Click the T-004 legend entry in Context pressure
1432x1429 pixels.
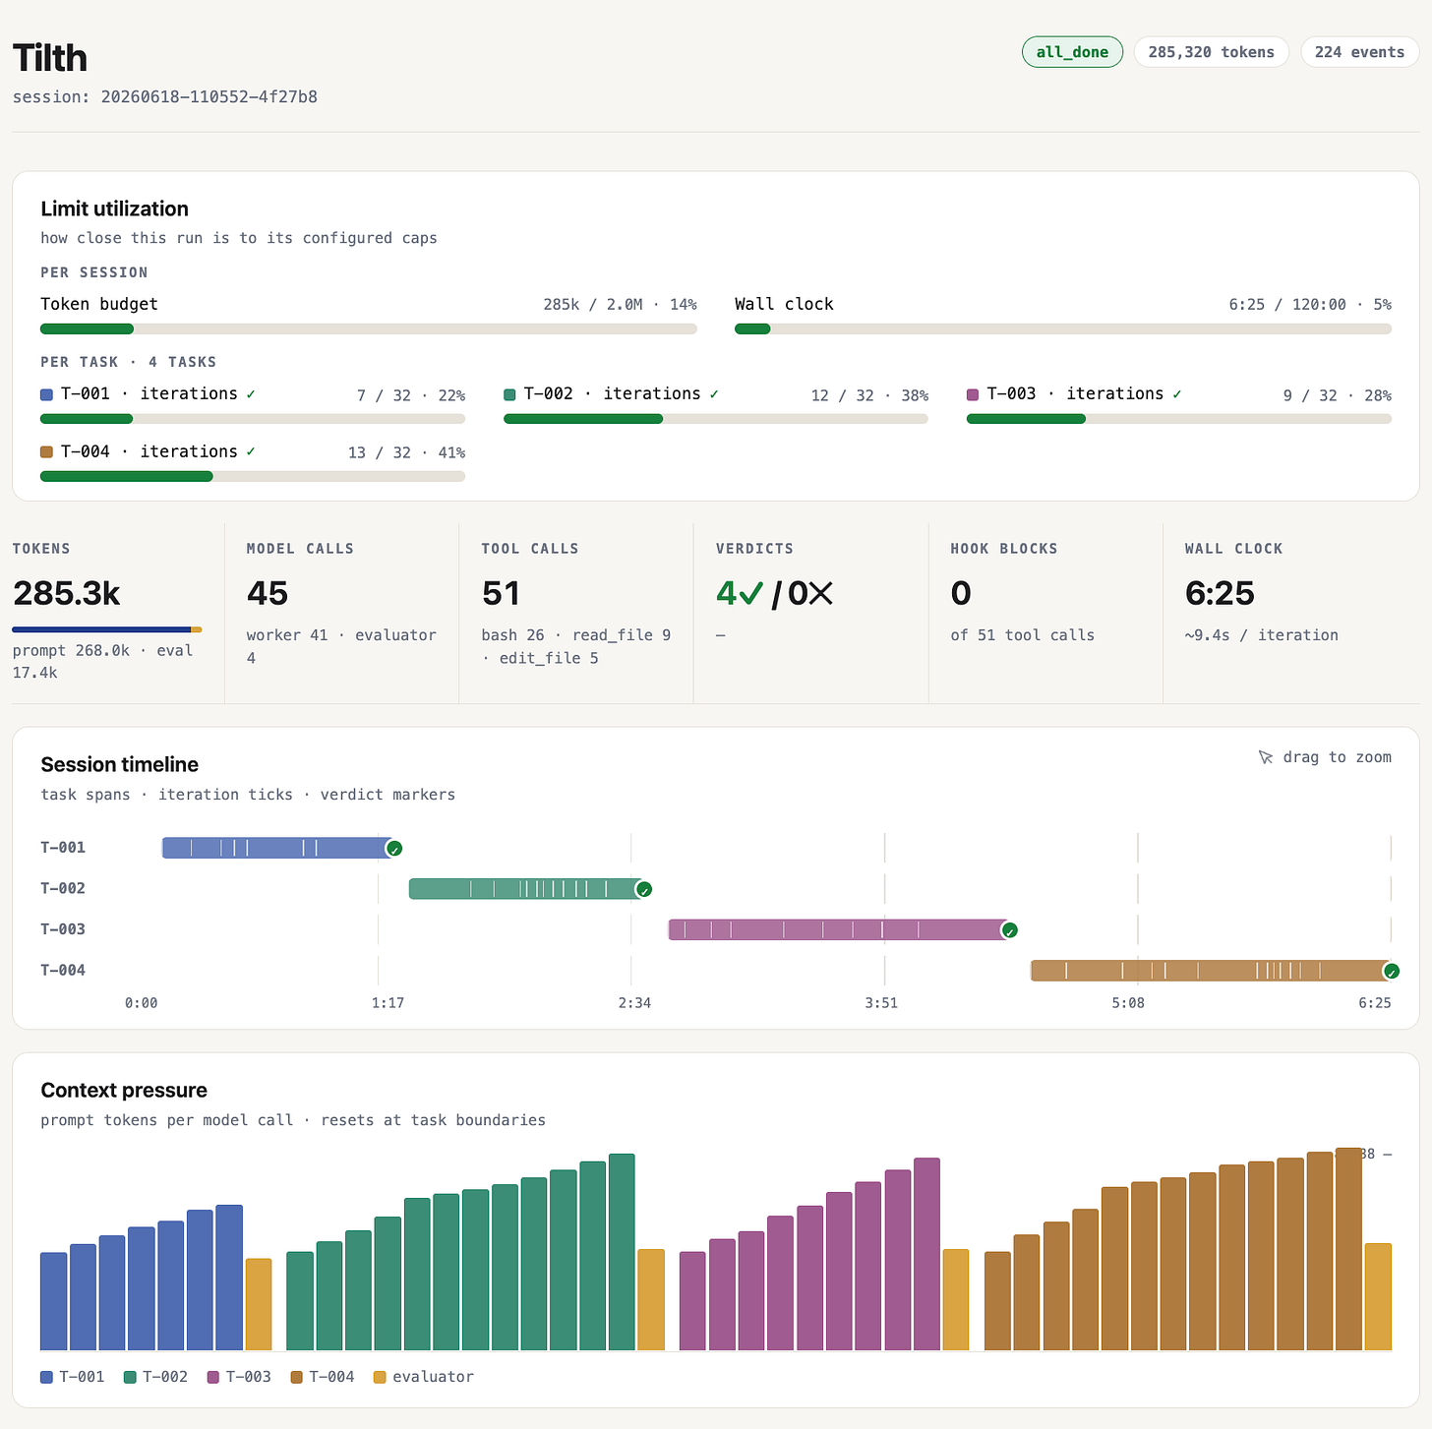[323, 1377]
